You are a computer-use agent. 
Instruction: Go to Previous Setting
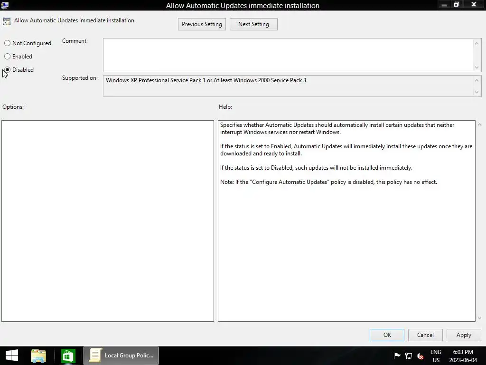point(202,24)
